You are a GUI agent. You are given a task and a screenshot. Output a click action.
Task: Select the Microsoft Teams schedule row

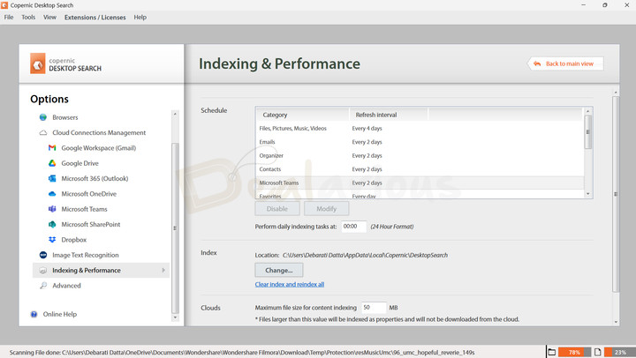(x=420, y=183)
